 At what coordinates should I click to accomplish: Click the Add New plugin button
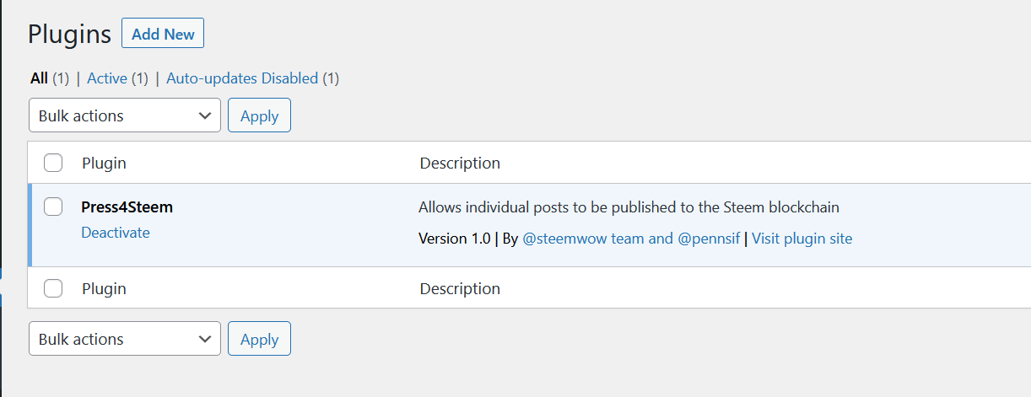163,34
